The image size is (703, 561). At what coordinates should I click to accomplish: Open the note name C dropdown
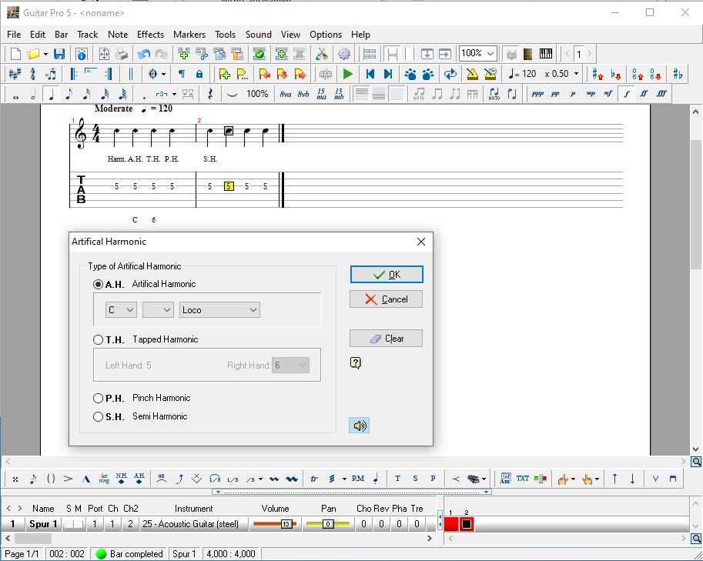(120, 309)
